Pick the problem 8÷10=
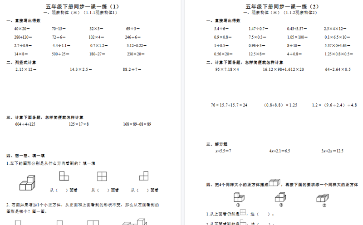Image resolution: width=363 pixels, height=225 pixels. pyautogui.click(x=294, y=46)
